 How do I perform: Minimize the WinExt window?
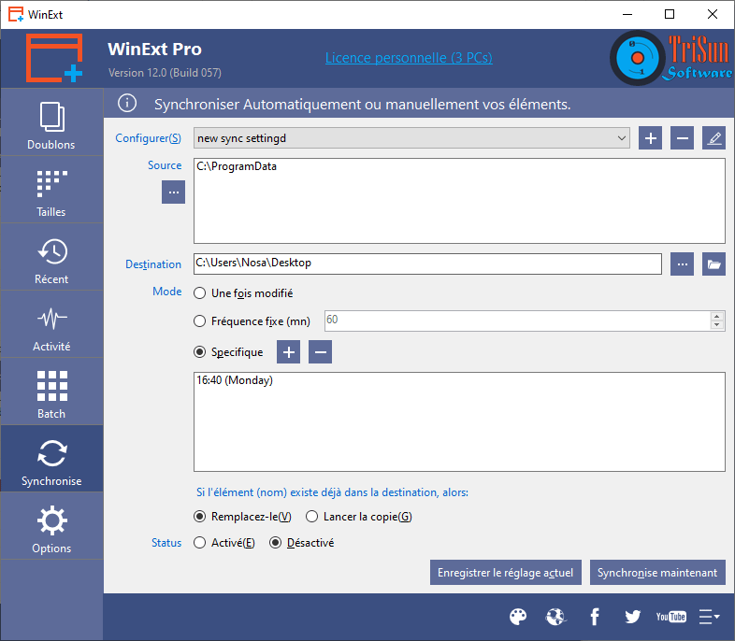point(627,14)
